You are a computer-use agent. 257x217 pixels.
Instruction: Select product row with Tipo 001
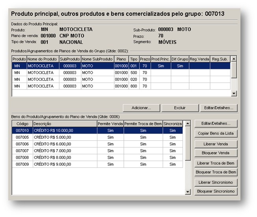[x=121, y=66]
